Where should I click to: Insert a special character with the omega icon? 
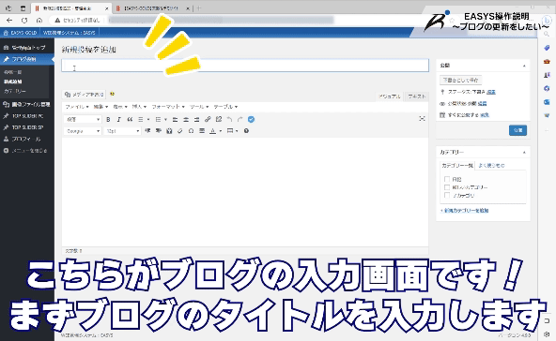tap(191, 131)
